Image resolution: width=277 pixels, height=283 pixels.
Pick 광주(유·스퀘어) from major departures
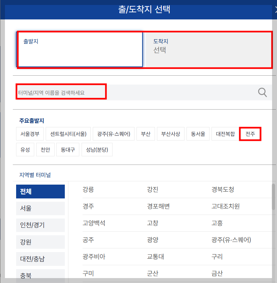(x=114, y=134)
